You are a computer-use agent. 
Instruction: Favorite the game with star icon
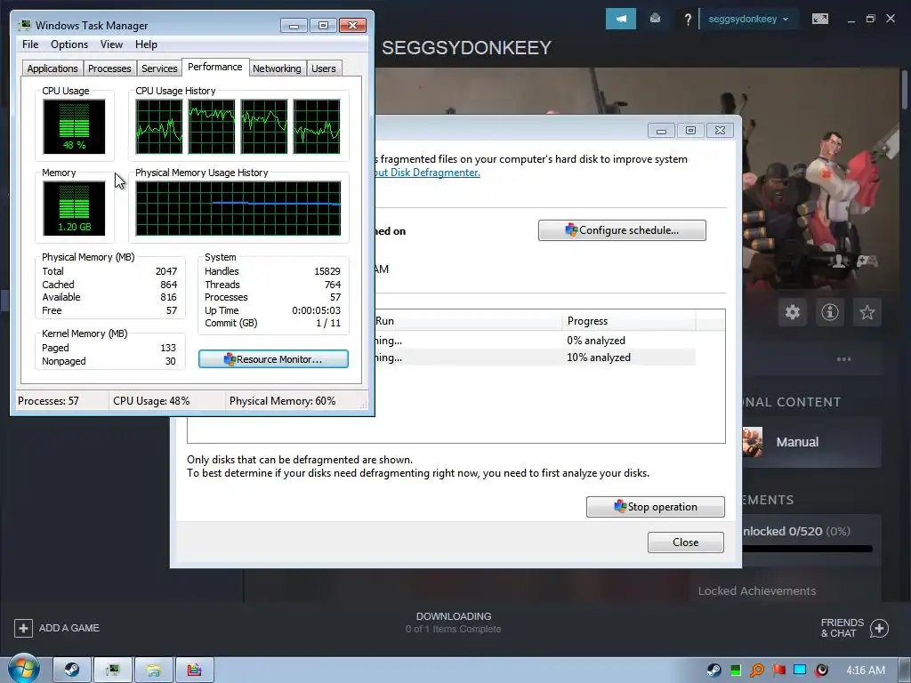[867, 312]
